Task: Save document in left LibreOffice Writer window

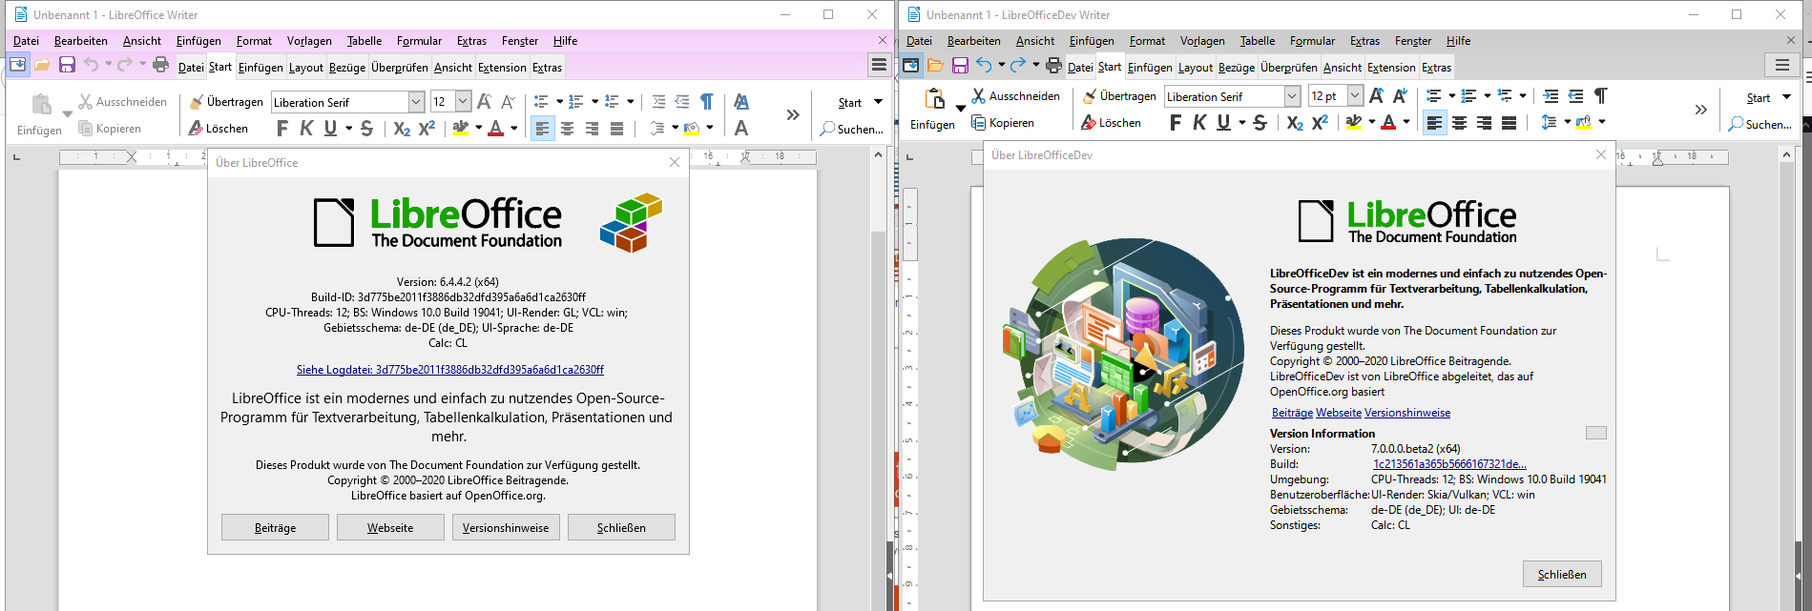Action: pyautogui.click(x=67, y=65)
